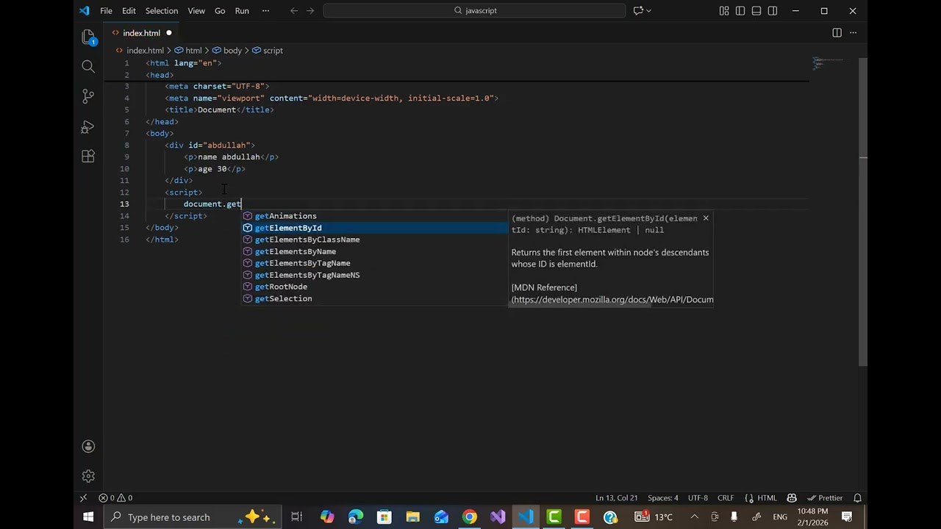Click Spaces: 4 indentation setting
The image size is (941, 529).
[663, 497]
